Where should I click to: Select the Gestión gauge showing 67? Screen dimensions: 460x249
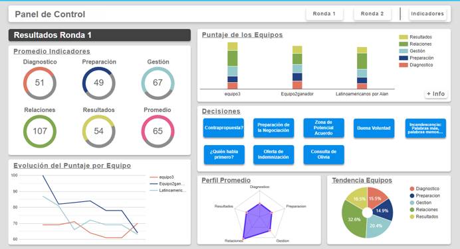click(x=158, y=83)
